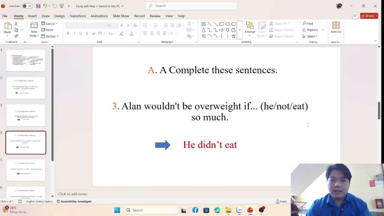
Task: Open the Replace dropdown arrow
Action: tap(323, 30)
